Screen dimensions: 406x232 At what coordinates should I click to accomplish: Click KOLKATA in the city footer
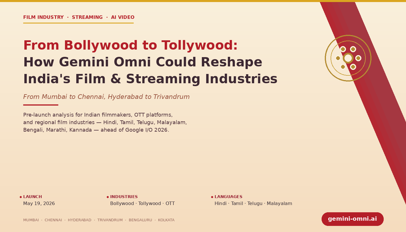click(x=166, y=220)
